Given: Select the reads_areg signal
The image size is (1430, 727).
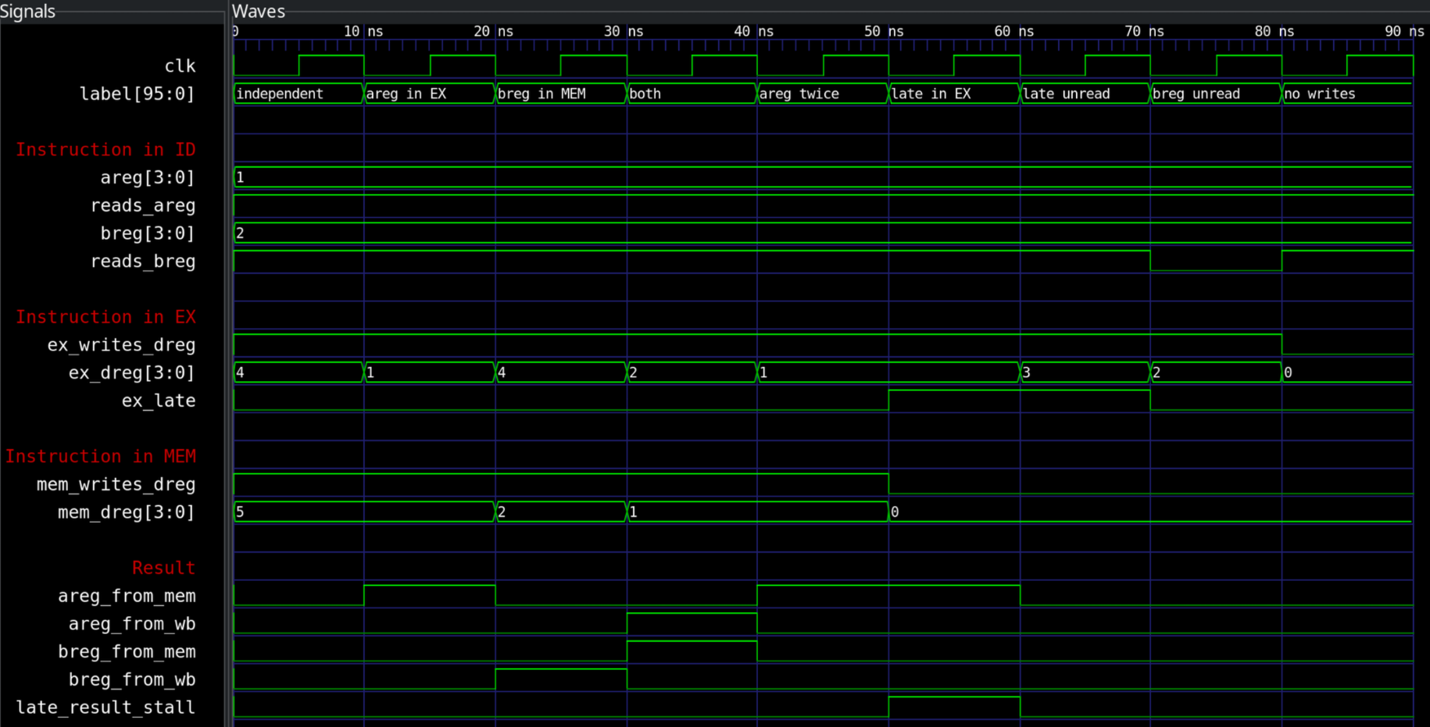Looking at the screenshot, I should tap(143, 205).
